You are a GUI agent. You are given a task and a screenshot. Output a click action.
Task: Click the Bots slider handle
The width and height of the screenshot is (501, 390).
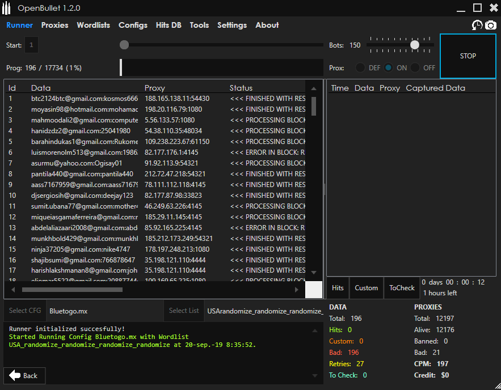click(414, 45)
